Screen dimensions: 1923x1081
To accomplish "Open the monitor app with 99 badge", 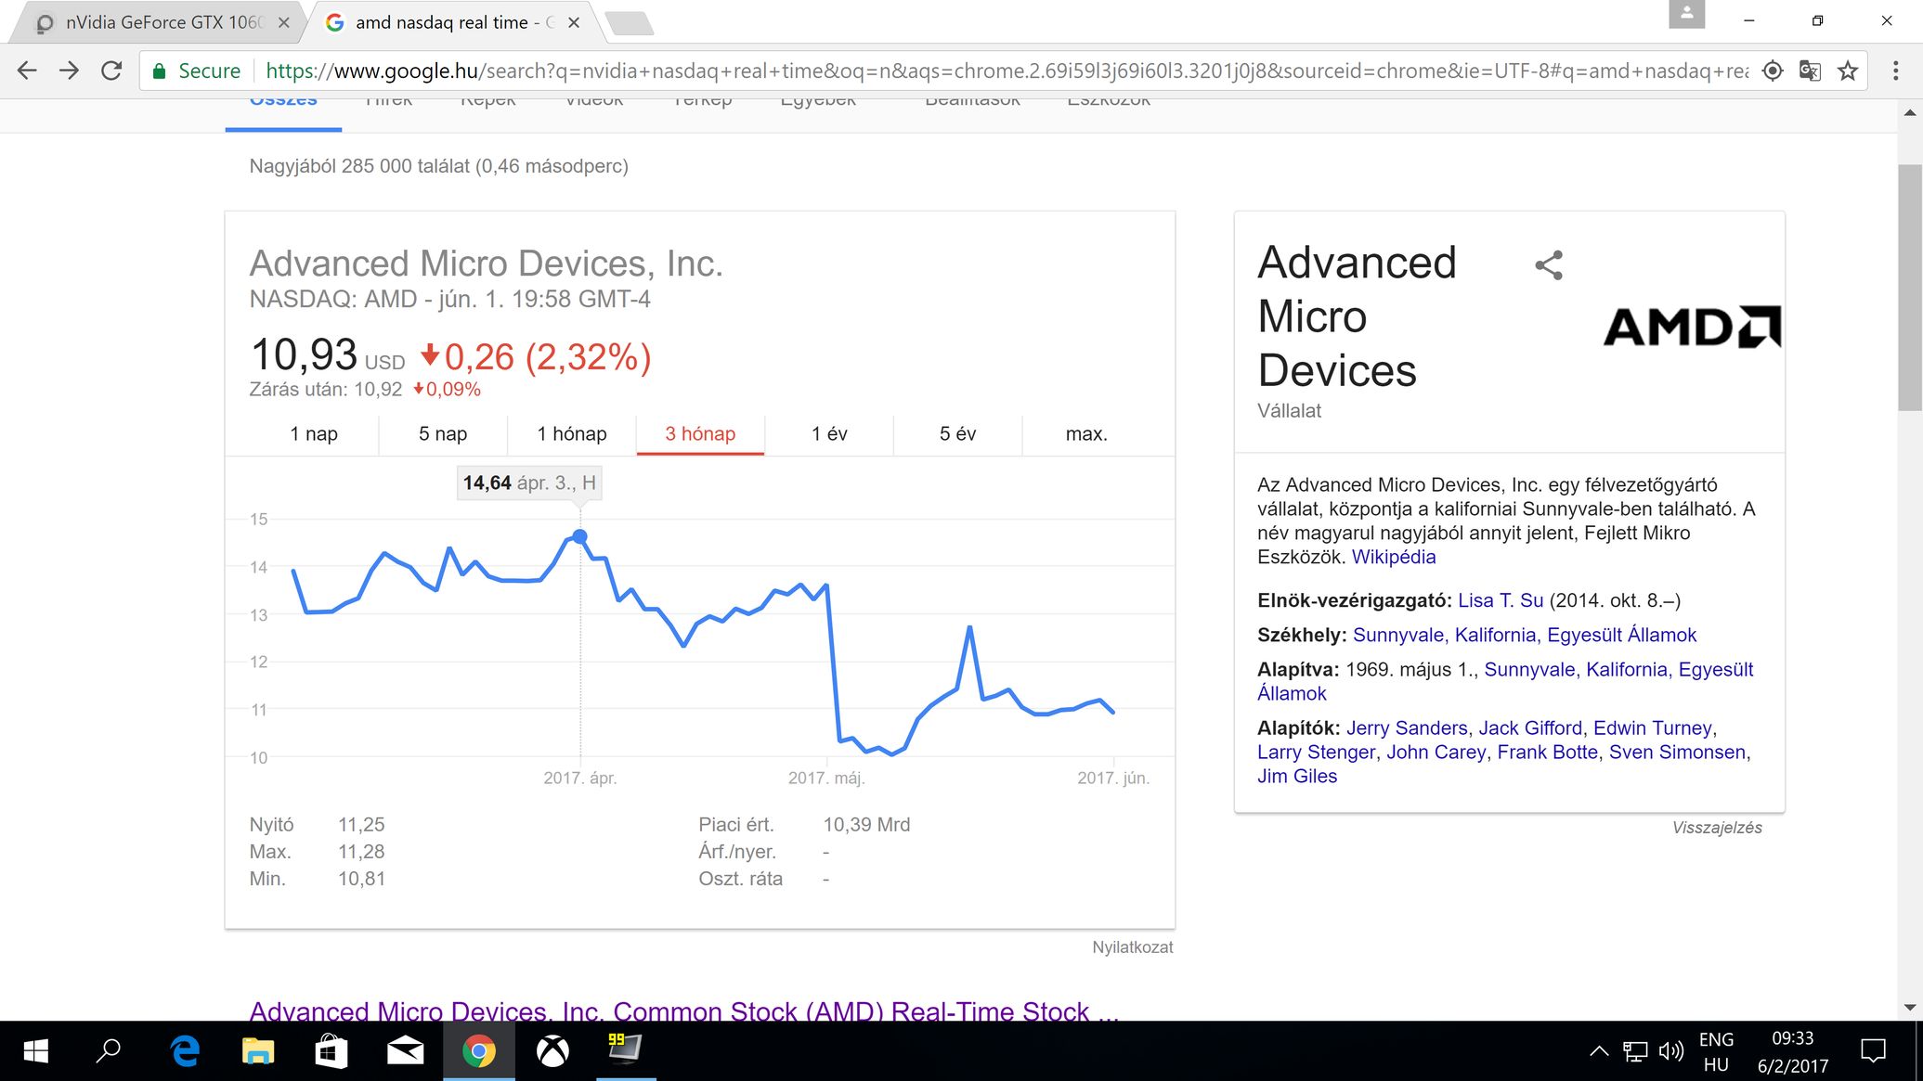I will 625,1051.
